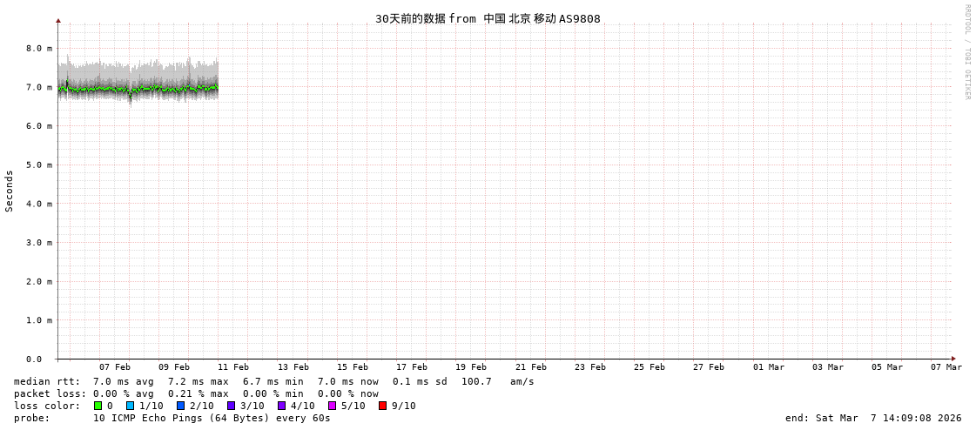This screenshot has width=976, height=430.
Task: Click the magenta 5/10 loss swatch
Action: tap(332, 406)
